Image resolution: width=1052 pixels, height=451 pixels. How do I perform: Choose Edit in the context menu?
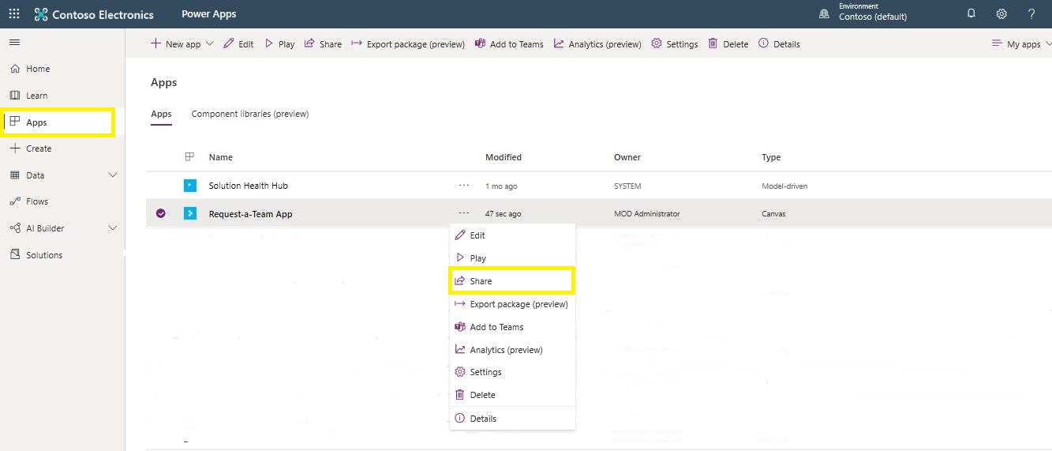(x=512, y=235)
